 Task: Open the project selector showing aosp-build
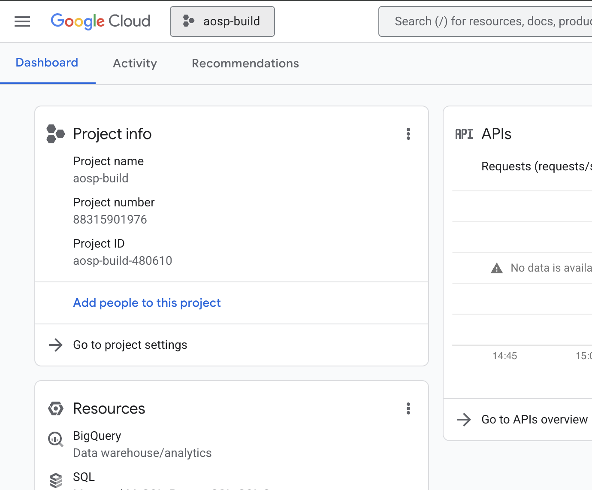pos(222,21)
